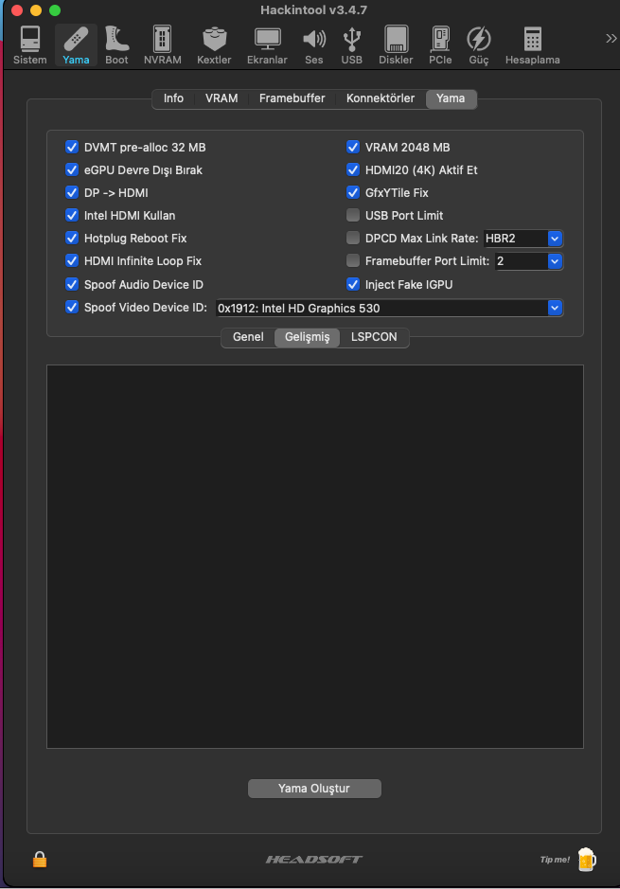Toggle DVMT pre-alloc 32 MB checkbox
The height and width of the screenshot is (889, 620).
click(x=72, y=148)
